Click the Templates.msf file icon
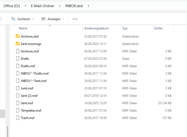 (x=18, y=110)
